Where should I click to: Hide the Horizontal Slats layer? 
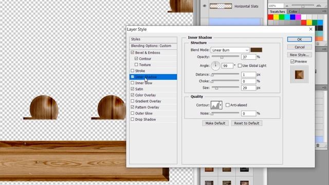click(x=205, y=6)
